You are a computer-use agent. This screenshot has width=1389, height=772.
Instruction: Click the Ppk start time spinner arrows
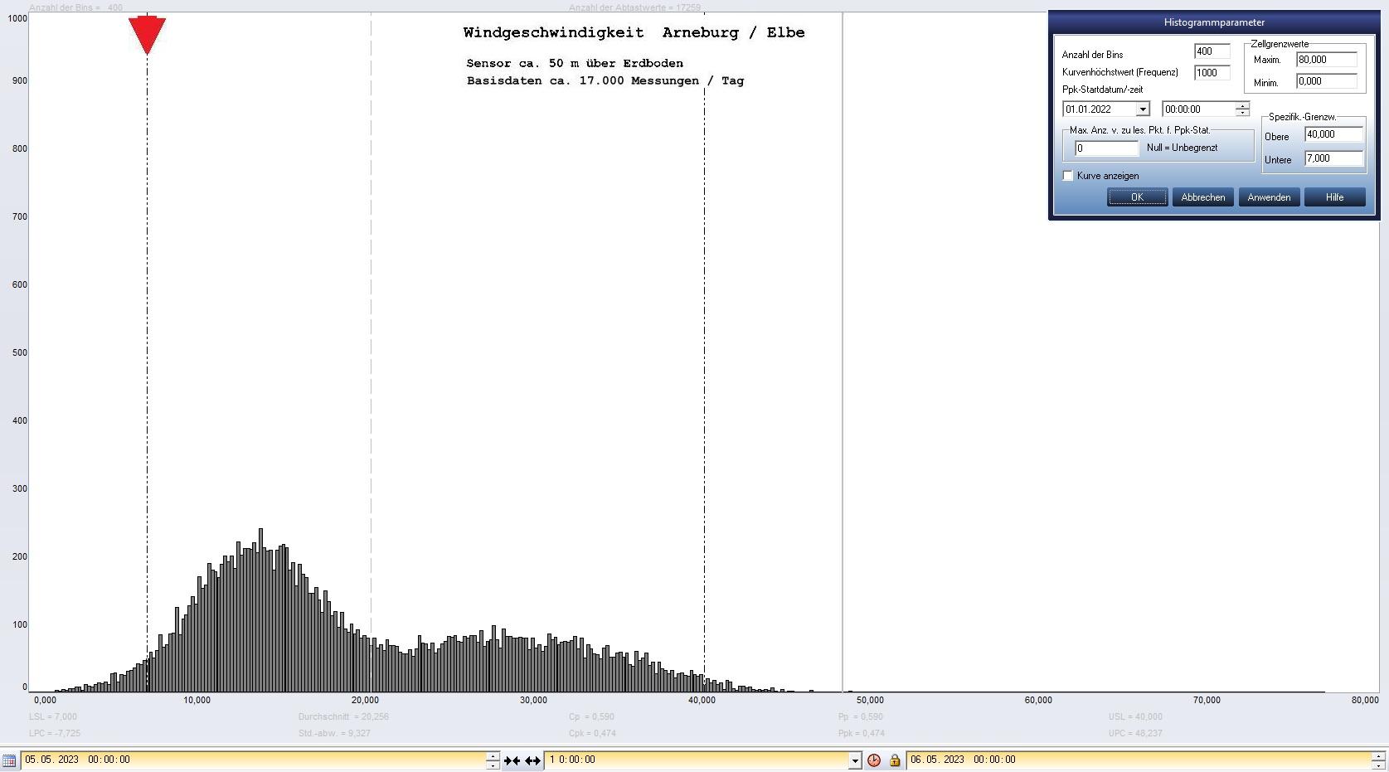(x=1241, y=109)
